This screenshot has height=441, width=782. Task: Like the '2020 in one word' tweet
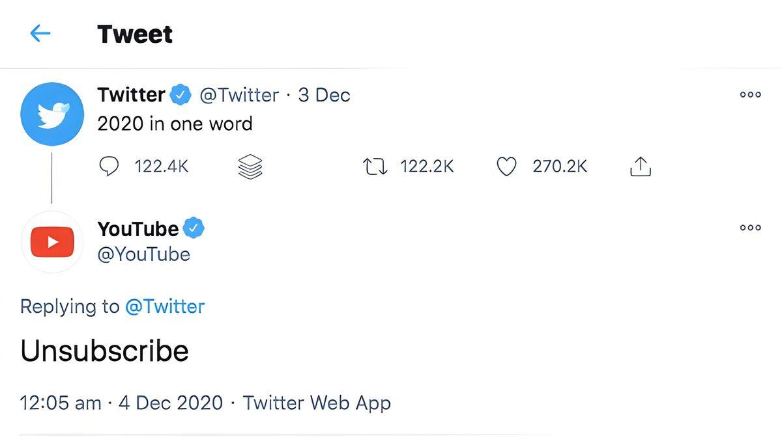(506, 167)
